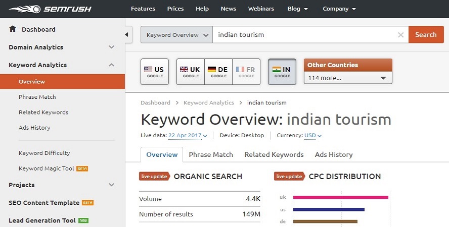Click the pink uk CPC bar
The width and height of the screenshot is (449, 227).
[x=341, y=197]
